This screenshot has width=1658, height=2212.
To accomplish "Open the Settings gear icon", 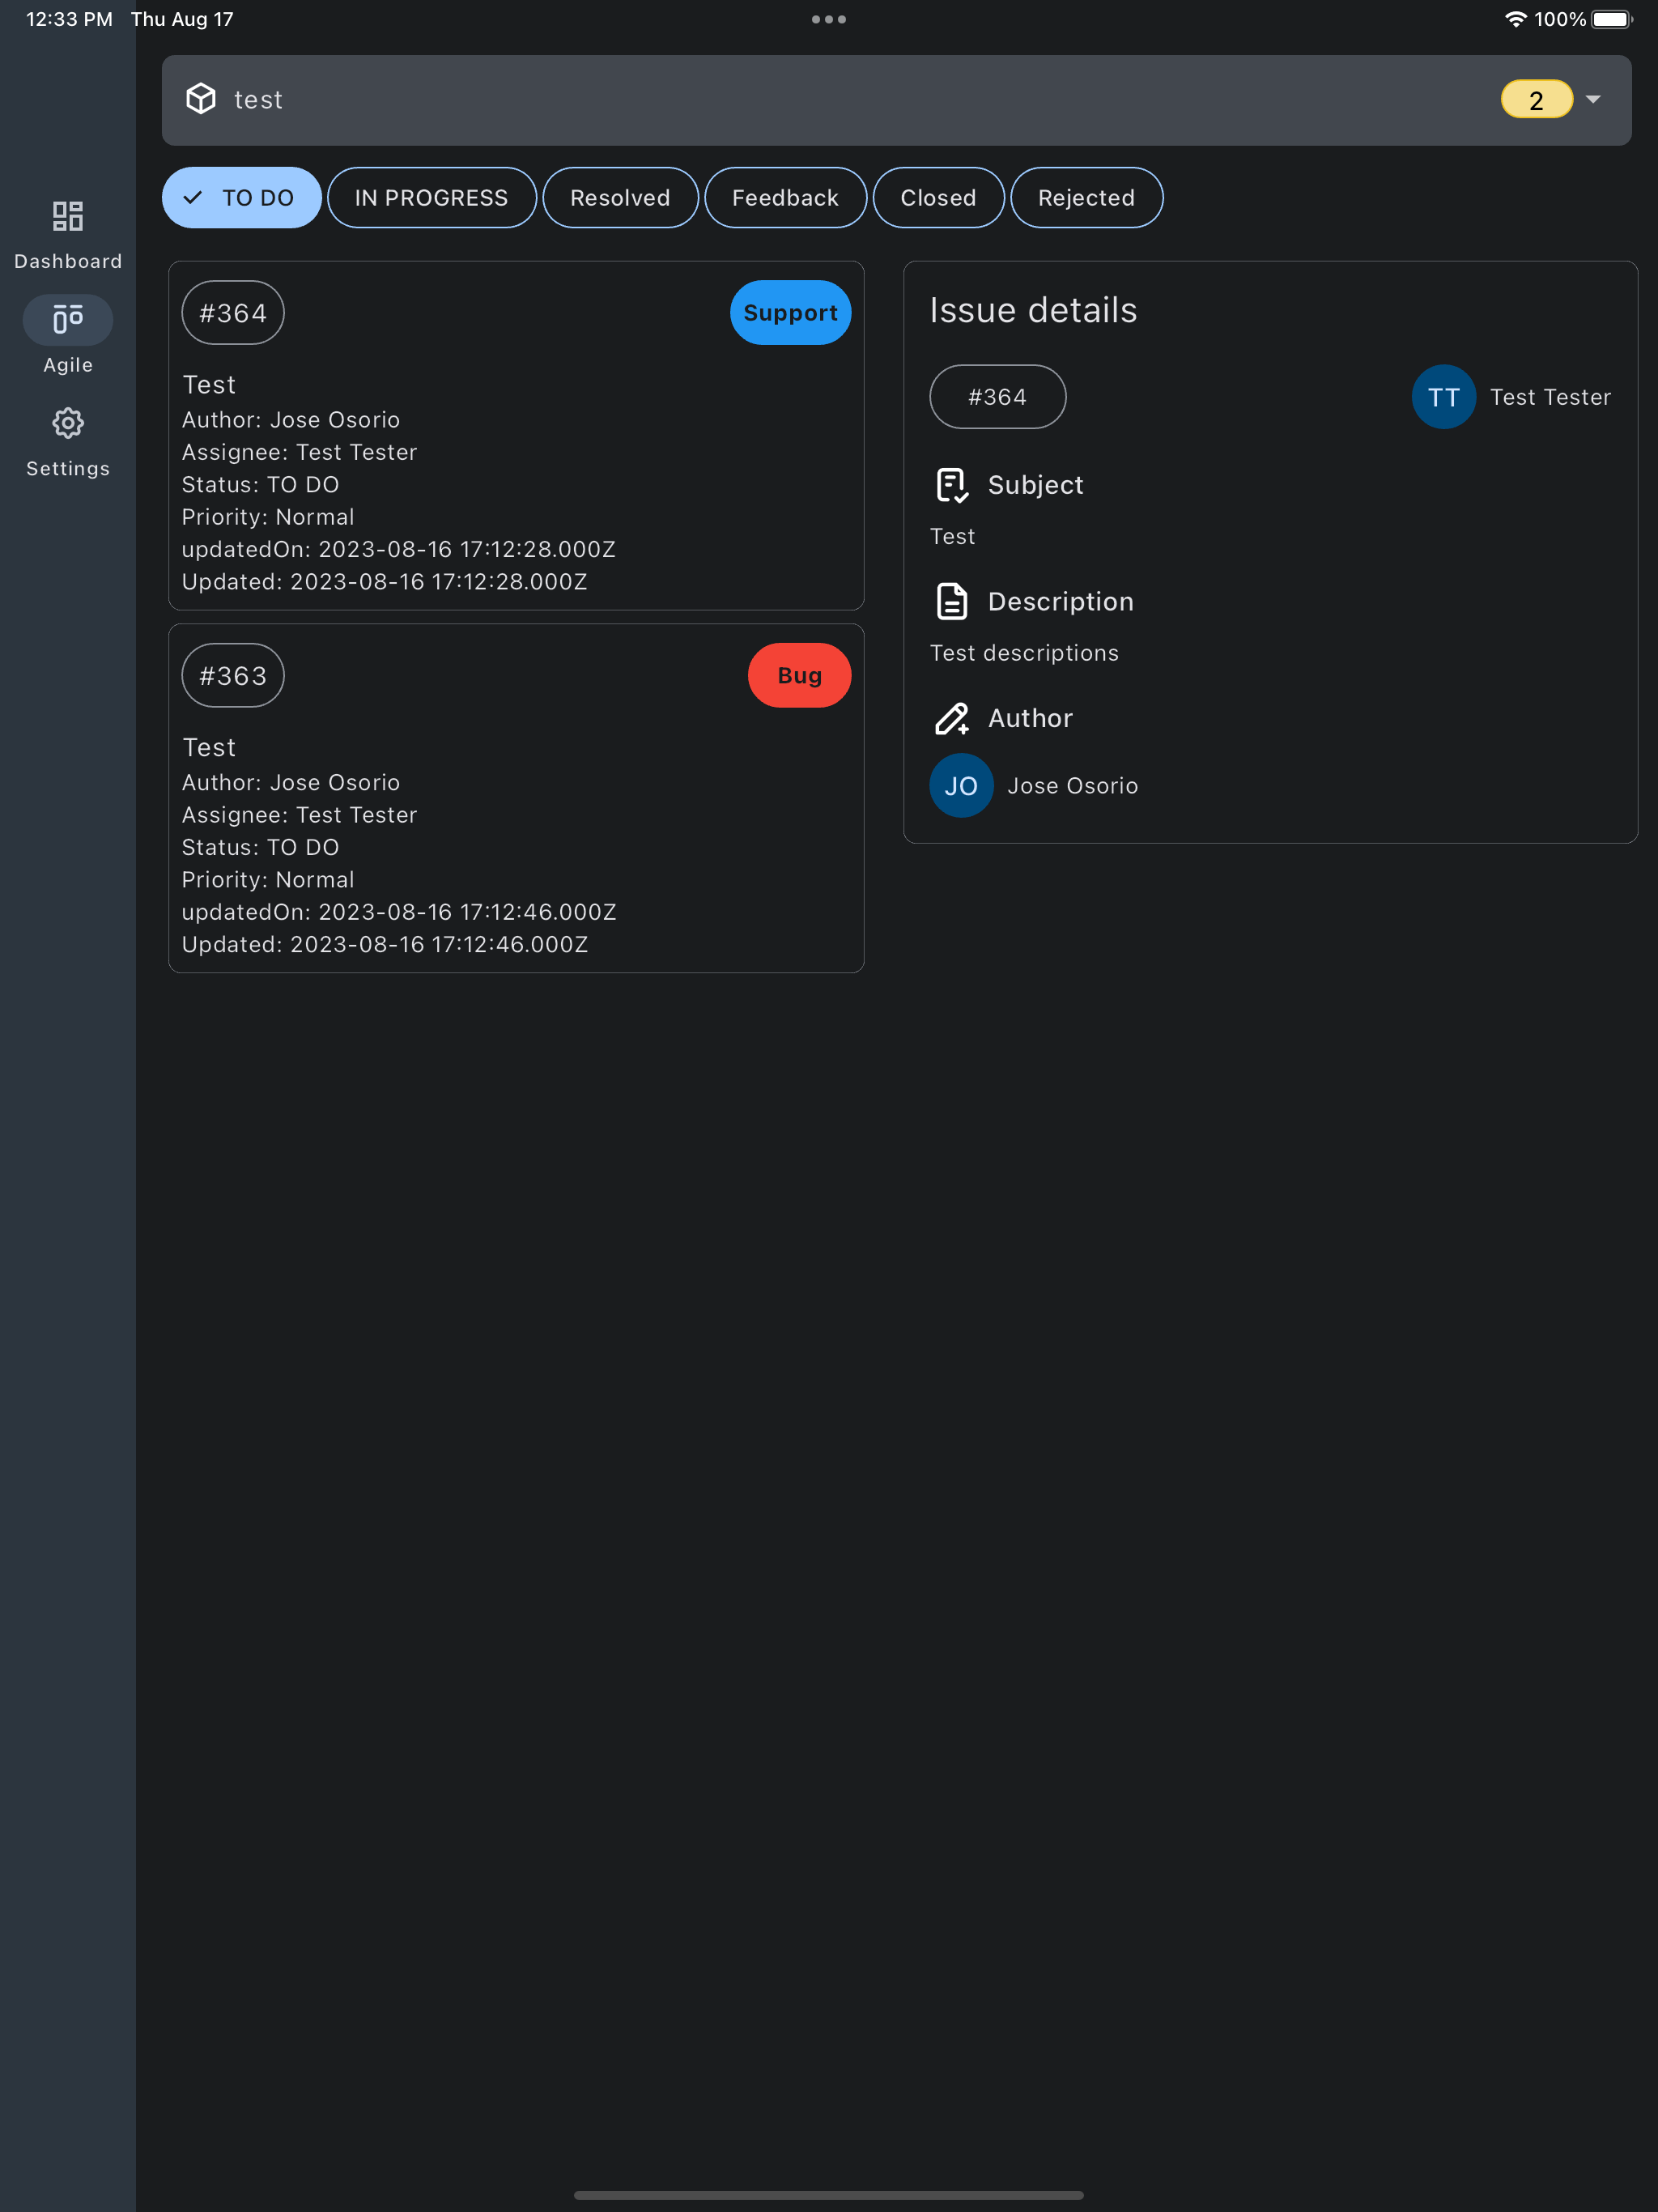I will coord(68,423).
